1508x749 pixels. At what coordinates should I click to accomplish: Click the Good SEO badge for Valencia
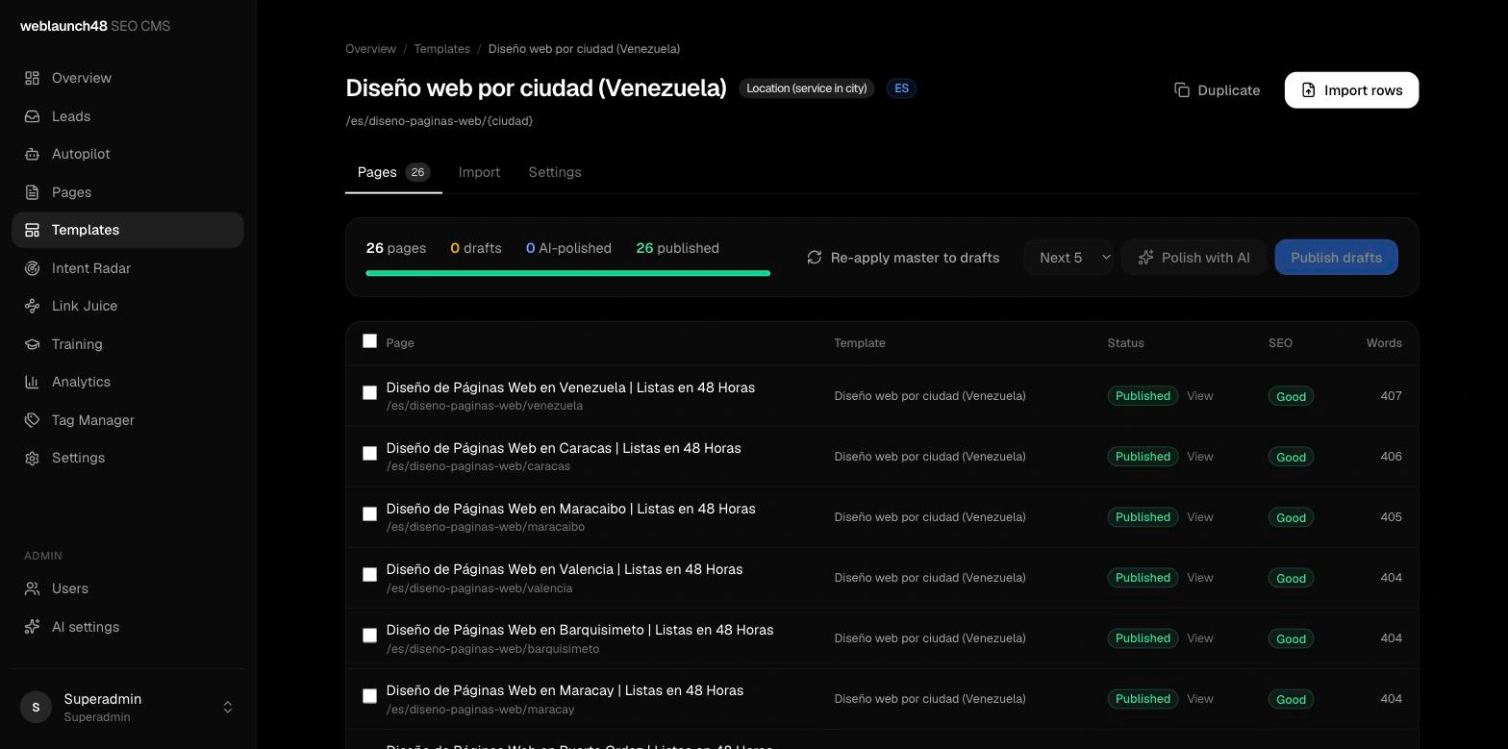tap(1291, 578)
